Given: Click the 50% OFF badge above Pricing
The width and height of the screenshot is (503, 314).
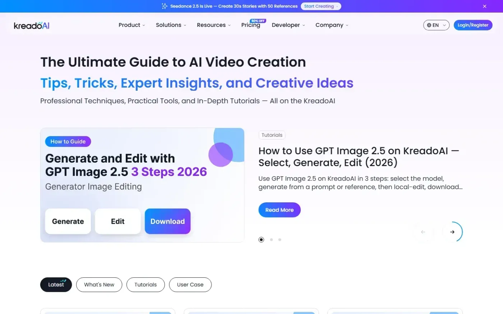Looking at the screenshot, I should pyautogui.click(x=258, y=21).
